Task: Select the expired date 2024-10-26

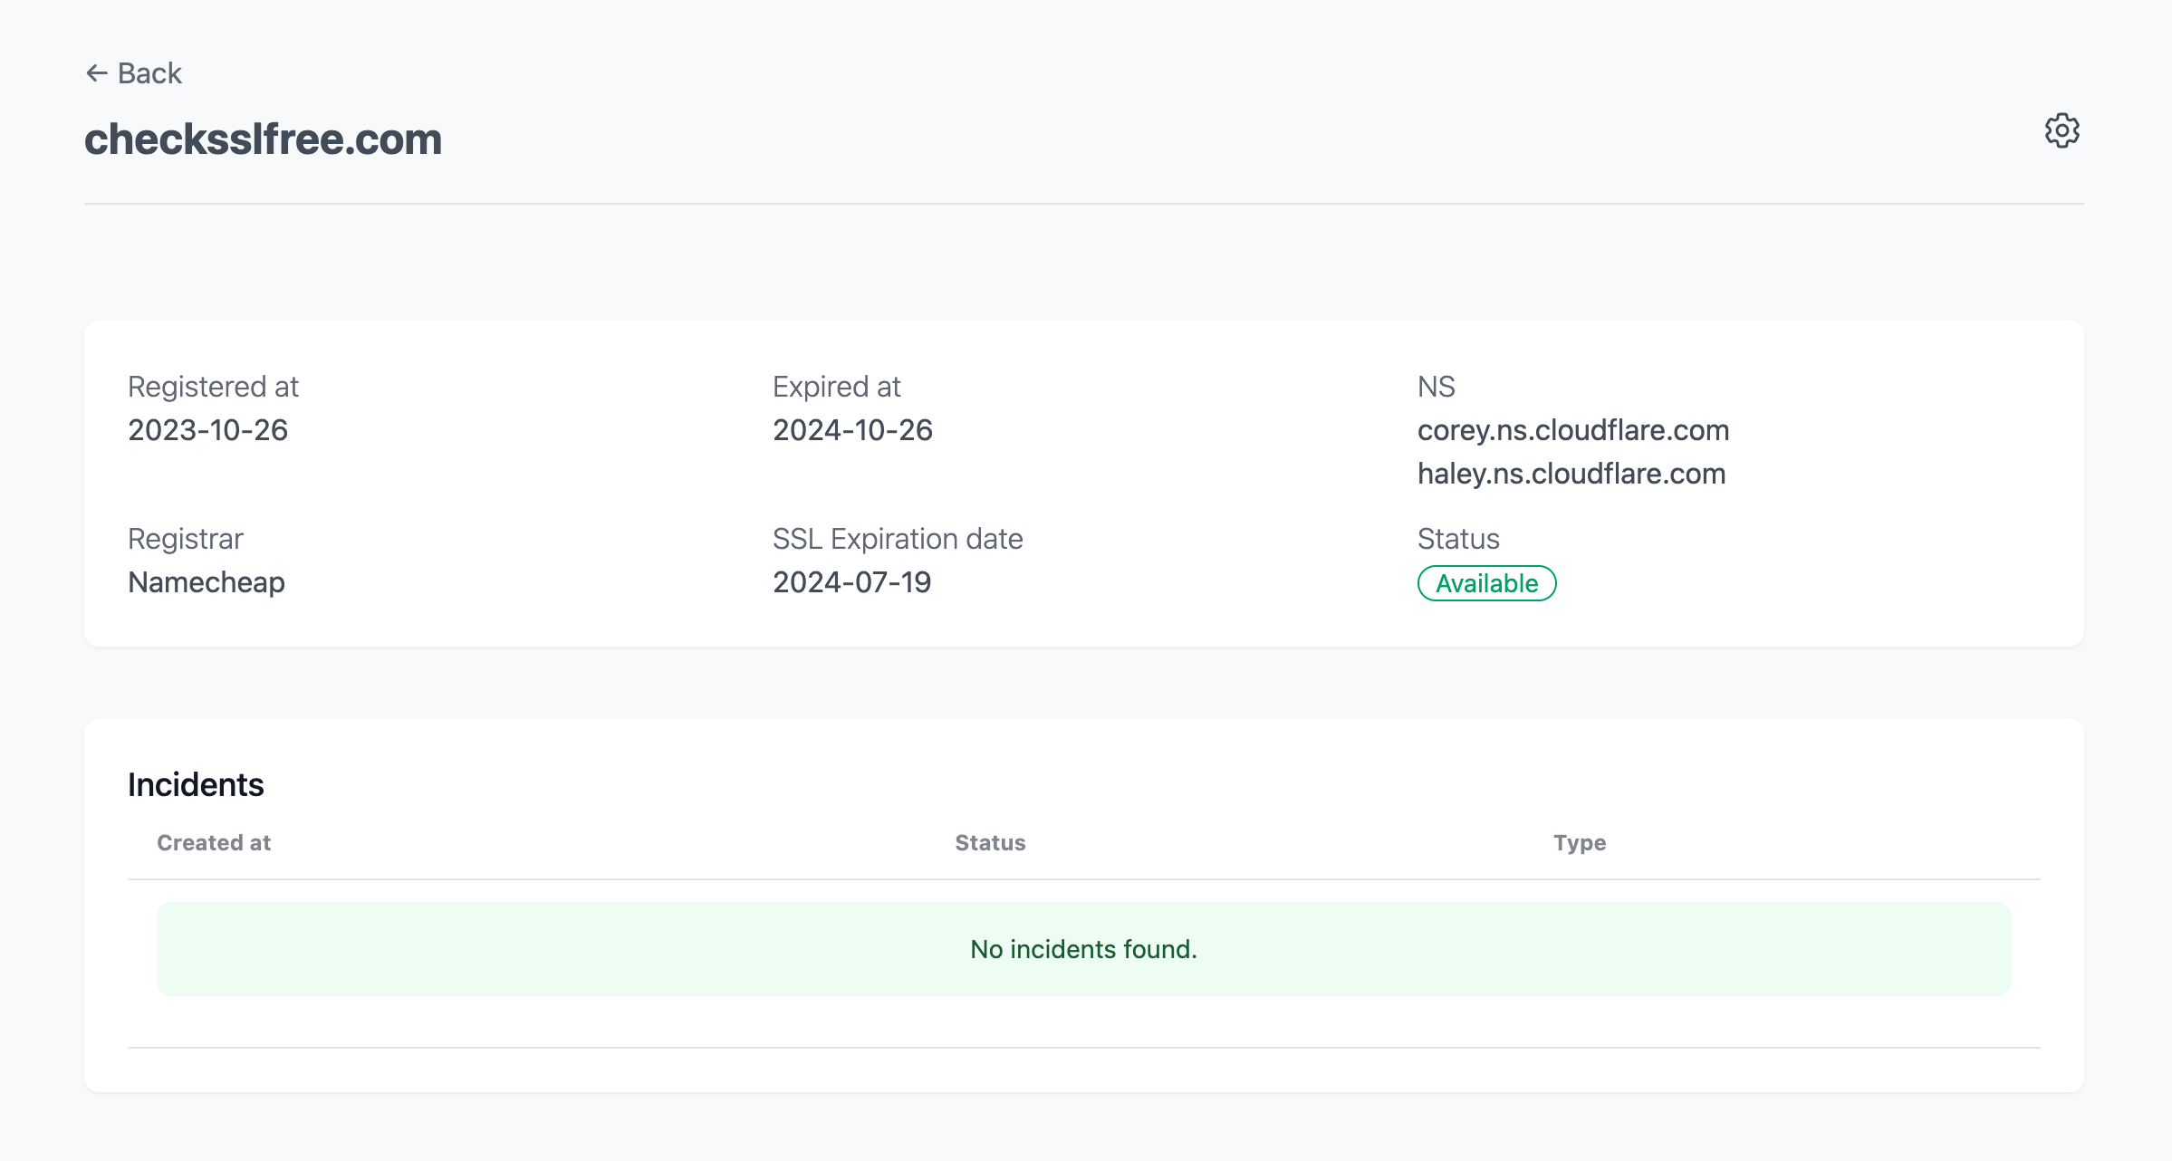Action: pos(852,430)
